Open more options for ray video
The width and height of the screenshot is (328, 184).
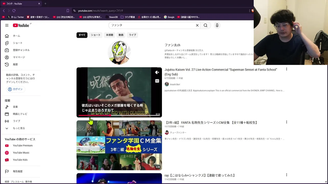point(286,175)
